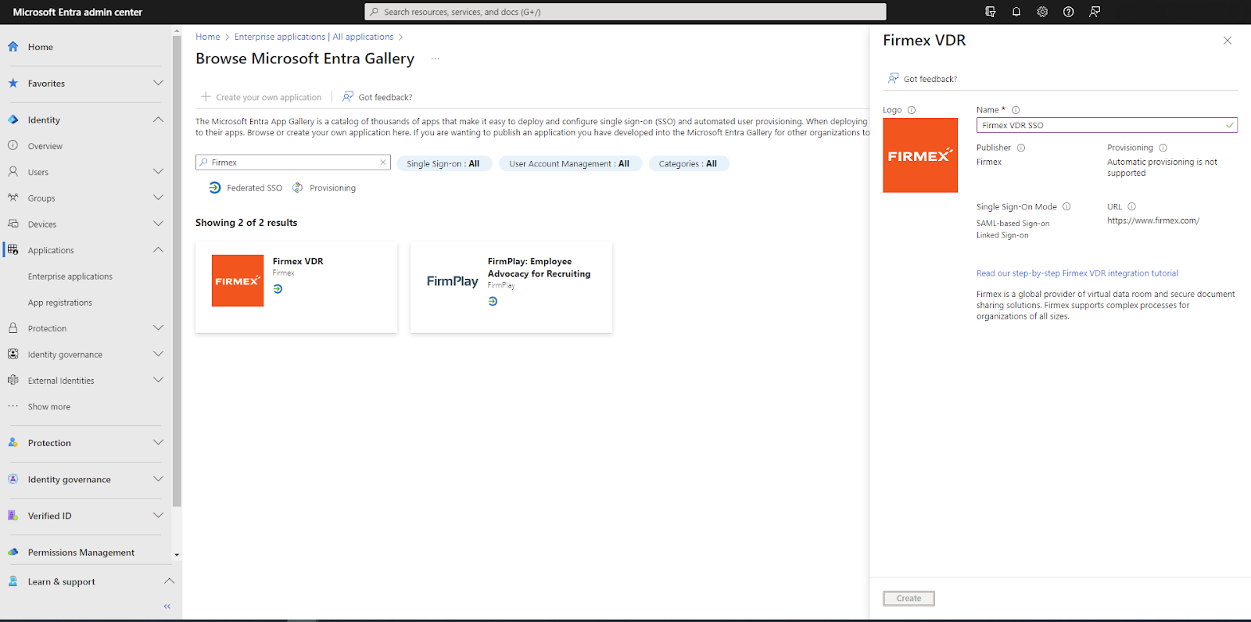Click the Permissions Management cloud icon

pyautogui.click(x=13, y=552)
